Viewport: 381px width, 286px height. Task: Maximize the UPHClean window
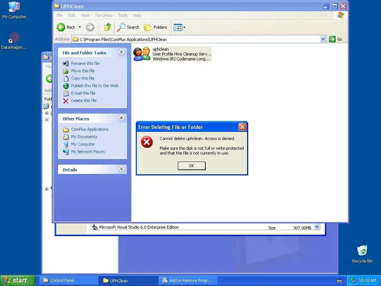tap(334, 6)
